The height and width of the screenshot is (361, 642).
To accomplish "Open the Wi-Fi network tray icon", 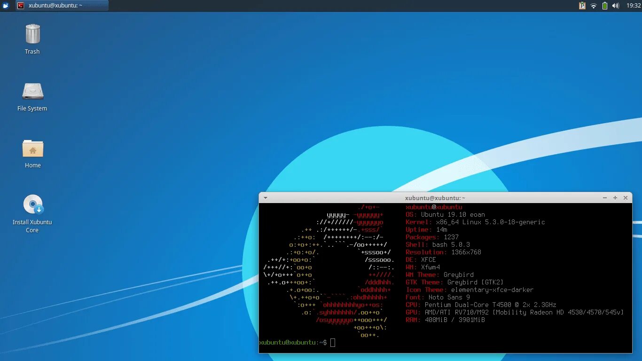I will [x=594, y=6].
